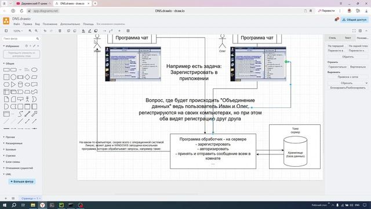Click the Общий доступ share button
This screenshot has width=371, height=209.
coord(354,20)
